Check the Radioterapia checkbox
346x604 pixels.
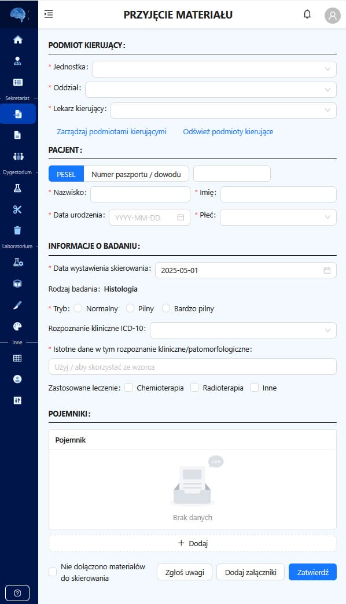point(194,388)
